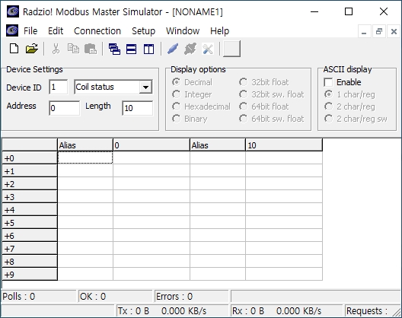
Task: Restore the inner document window
Action: [378, 31]
